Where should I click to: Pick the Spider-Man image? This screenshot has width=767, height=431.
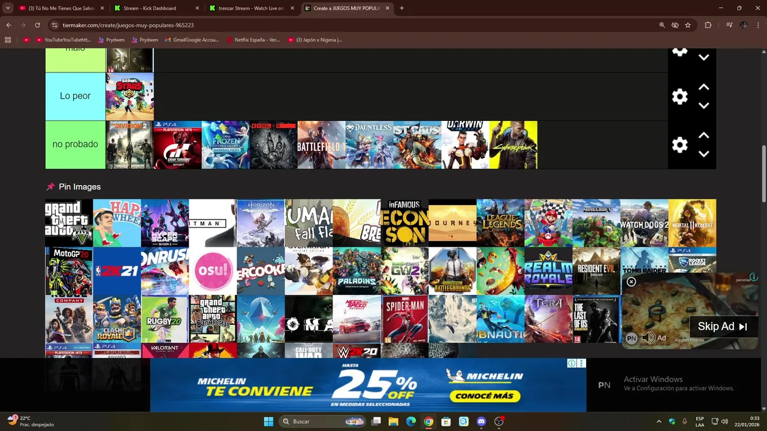coord(404,319)
